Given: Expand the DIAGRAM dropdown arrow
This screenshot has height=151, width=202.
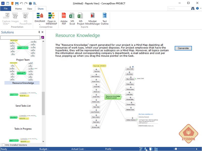Looking at the screenshot, I should (40, 24).
